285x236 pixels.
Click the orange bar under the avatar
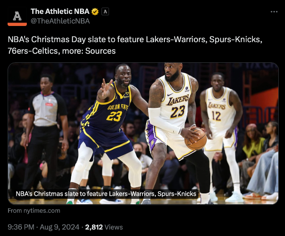click(17, 25)
